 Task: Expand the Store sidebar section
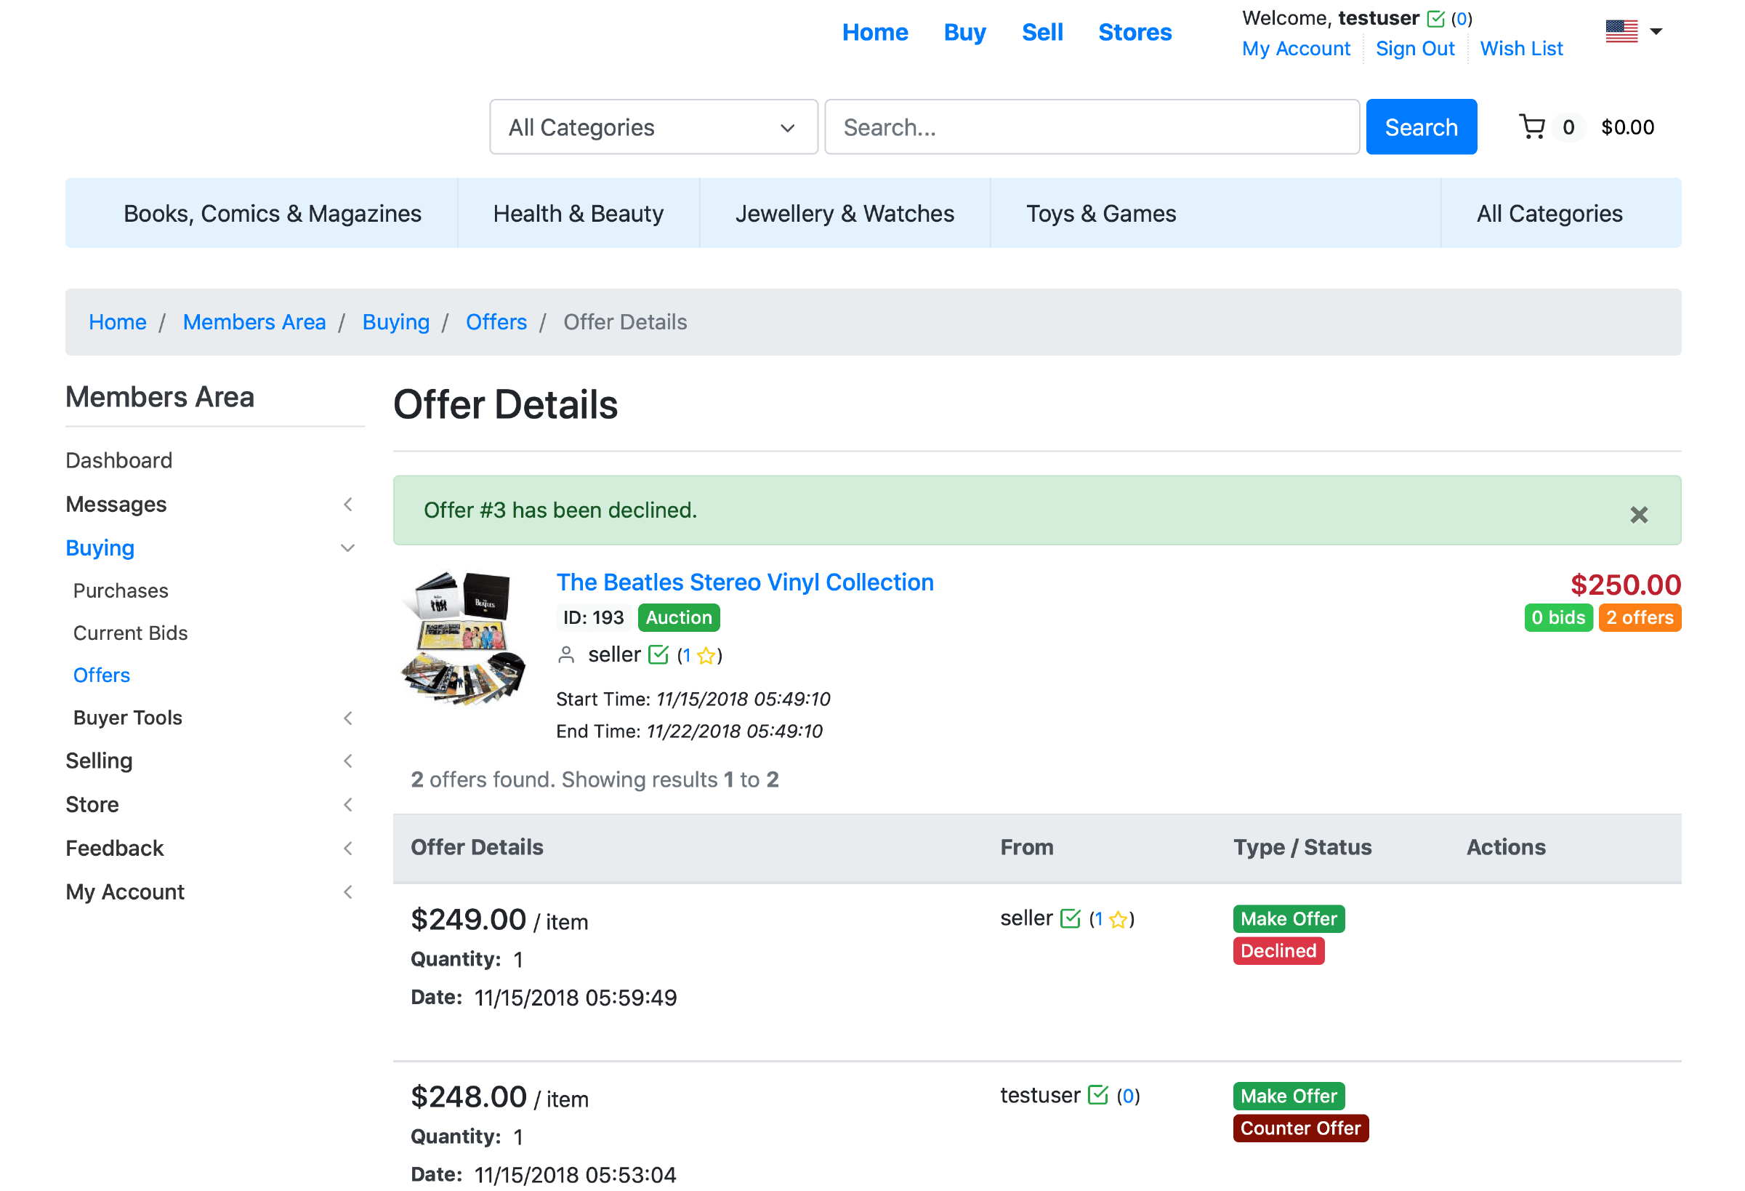347,804
